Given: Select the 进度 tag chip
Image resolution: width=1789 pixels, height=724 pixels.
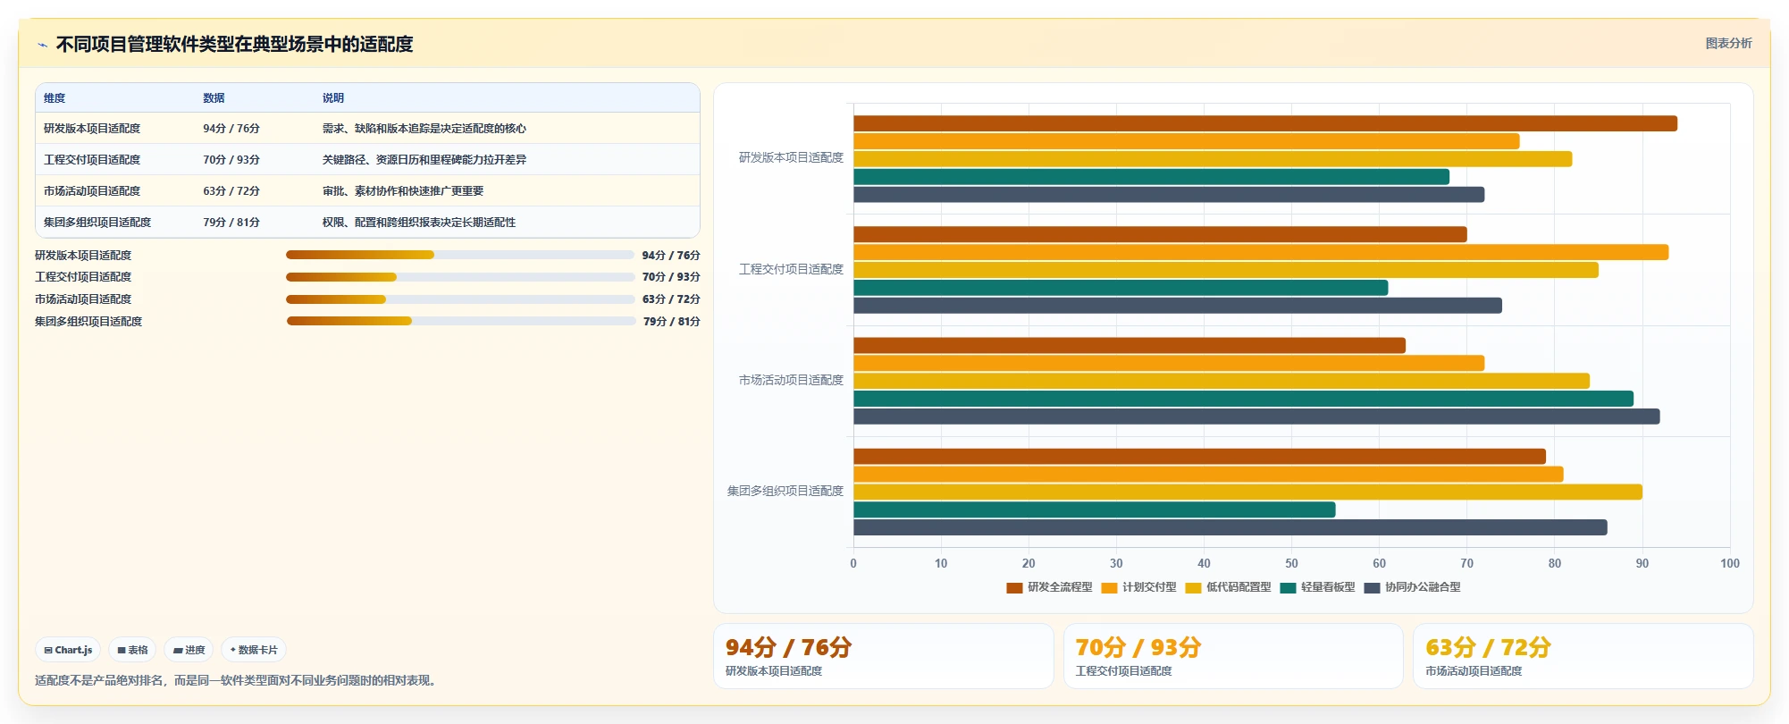Looking at the screenshot, I should [x=189, y=650].
